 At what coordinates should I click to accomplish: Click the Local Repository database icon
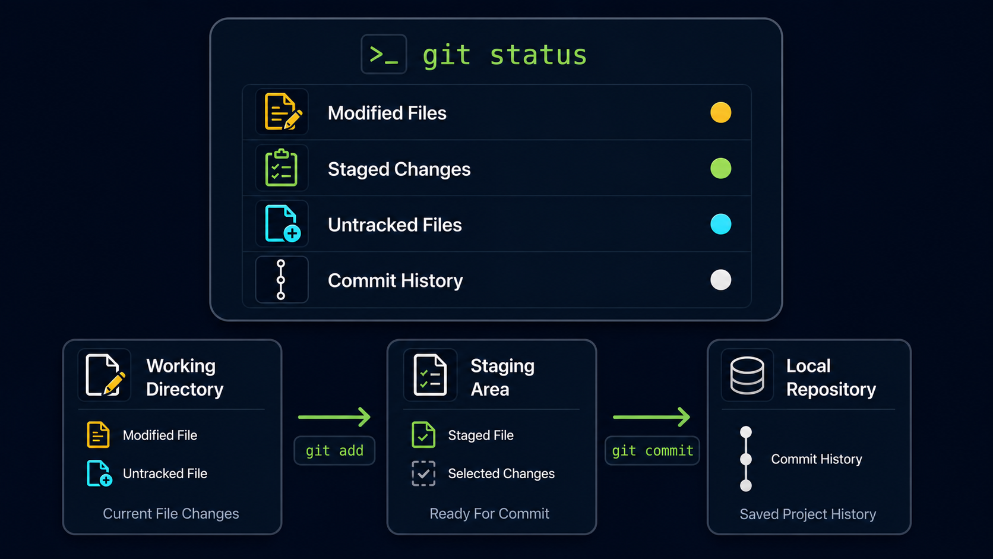[x=747, y=375]
